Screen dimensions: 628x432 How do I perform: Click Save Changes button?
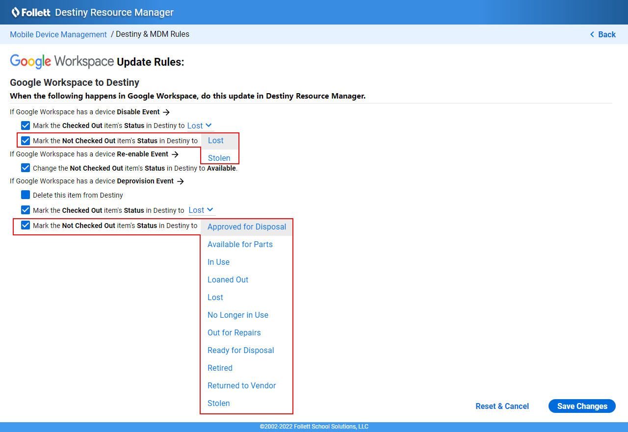(582, 406)
